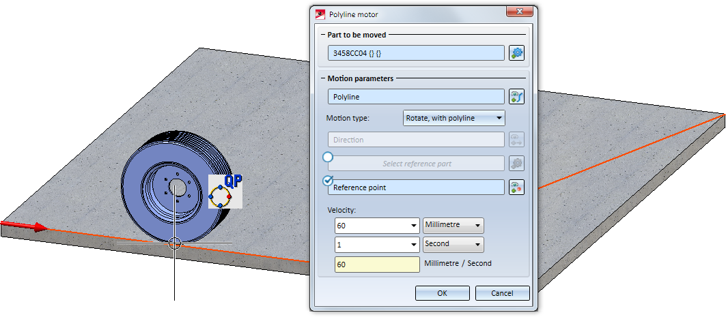This screenshot has width=726, height=317.
Task: Click the select polyline icon
Action: [x=517, y=97]
